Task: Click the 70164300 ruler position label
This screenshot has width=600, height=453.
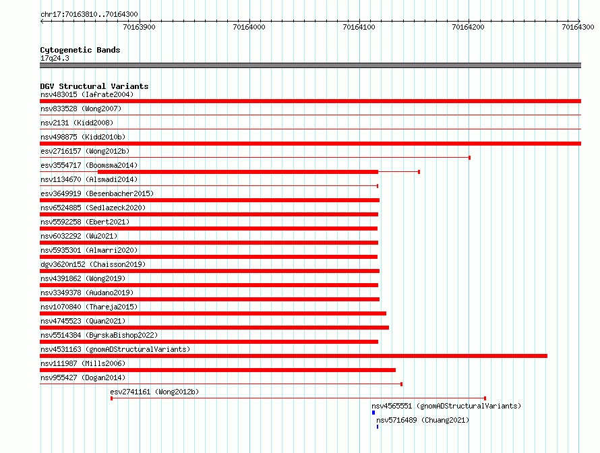Action: pyautogui.click(x=578, y=27)
